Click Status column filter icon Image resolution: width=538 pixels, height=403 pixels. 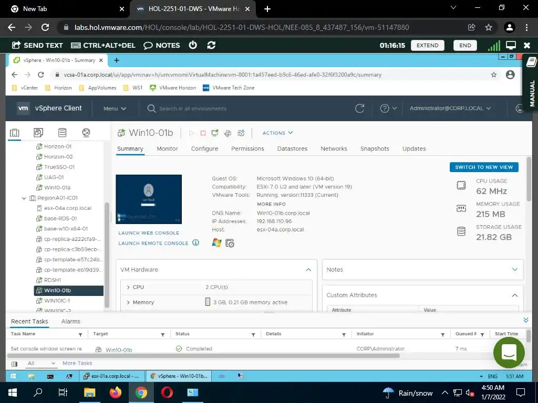(x=253, y=334)
